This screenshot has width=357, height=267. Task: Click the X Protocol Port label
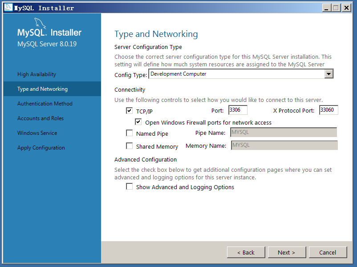pos(294,111)
